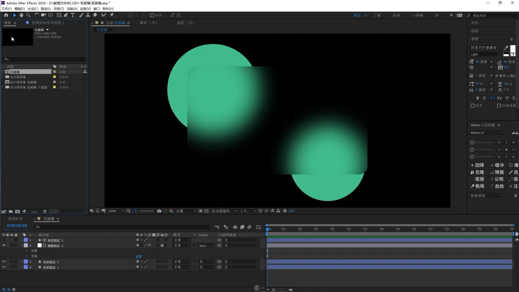
Task: Select the Selection tool in toolbar
Action: (x=14, y=15)
